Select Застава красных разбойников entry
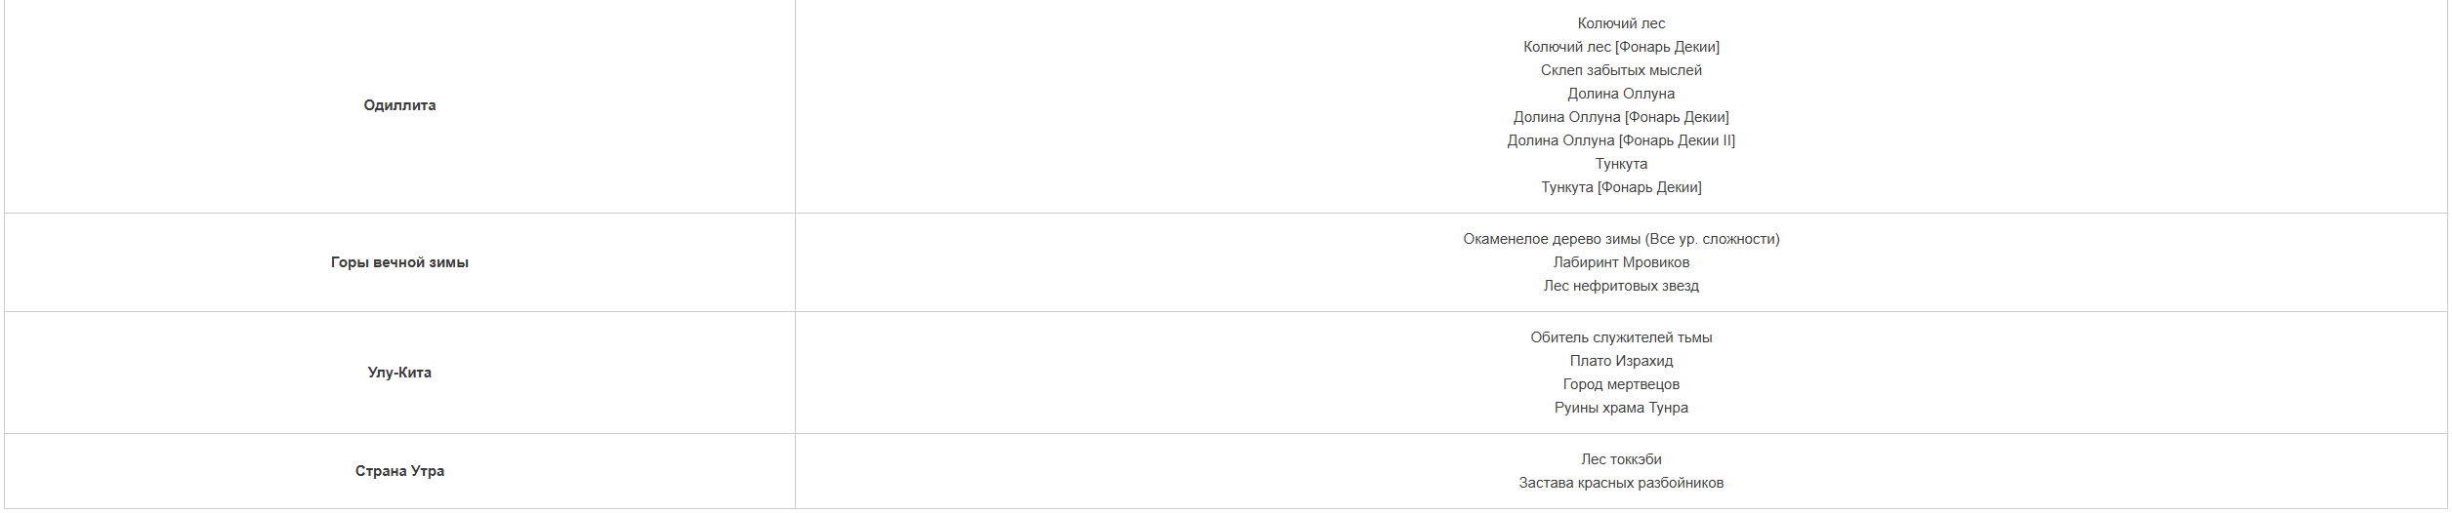This screenshot has height=513, width=2452. 1621,483
